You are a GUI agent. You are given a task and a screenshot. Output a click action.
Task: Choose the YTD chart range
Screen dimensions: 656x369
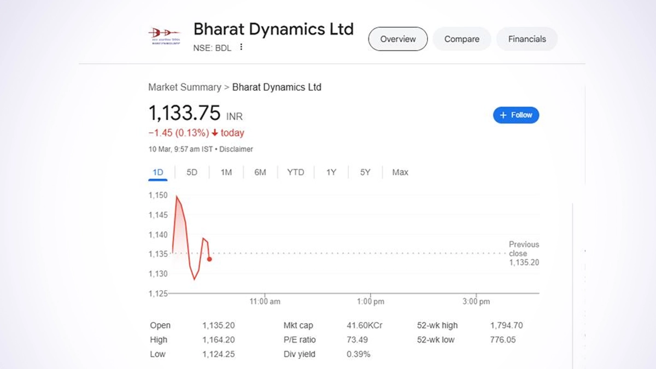(x=296, y=172)
